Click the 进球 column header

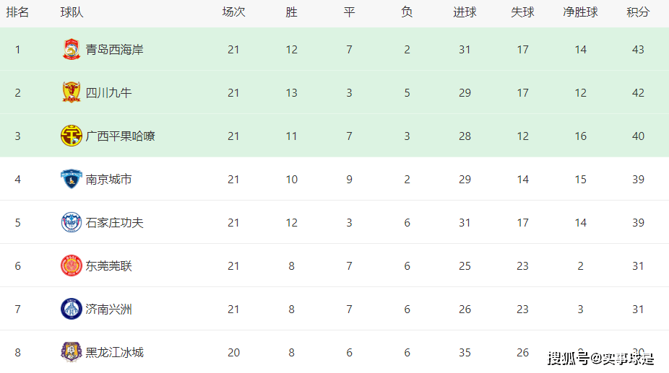pos(465,12)
